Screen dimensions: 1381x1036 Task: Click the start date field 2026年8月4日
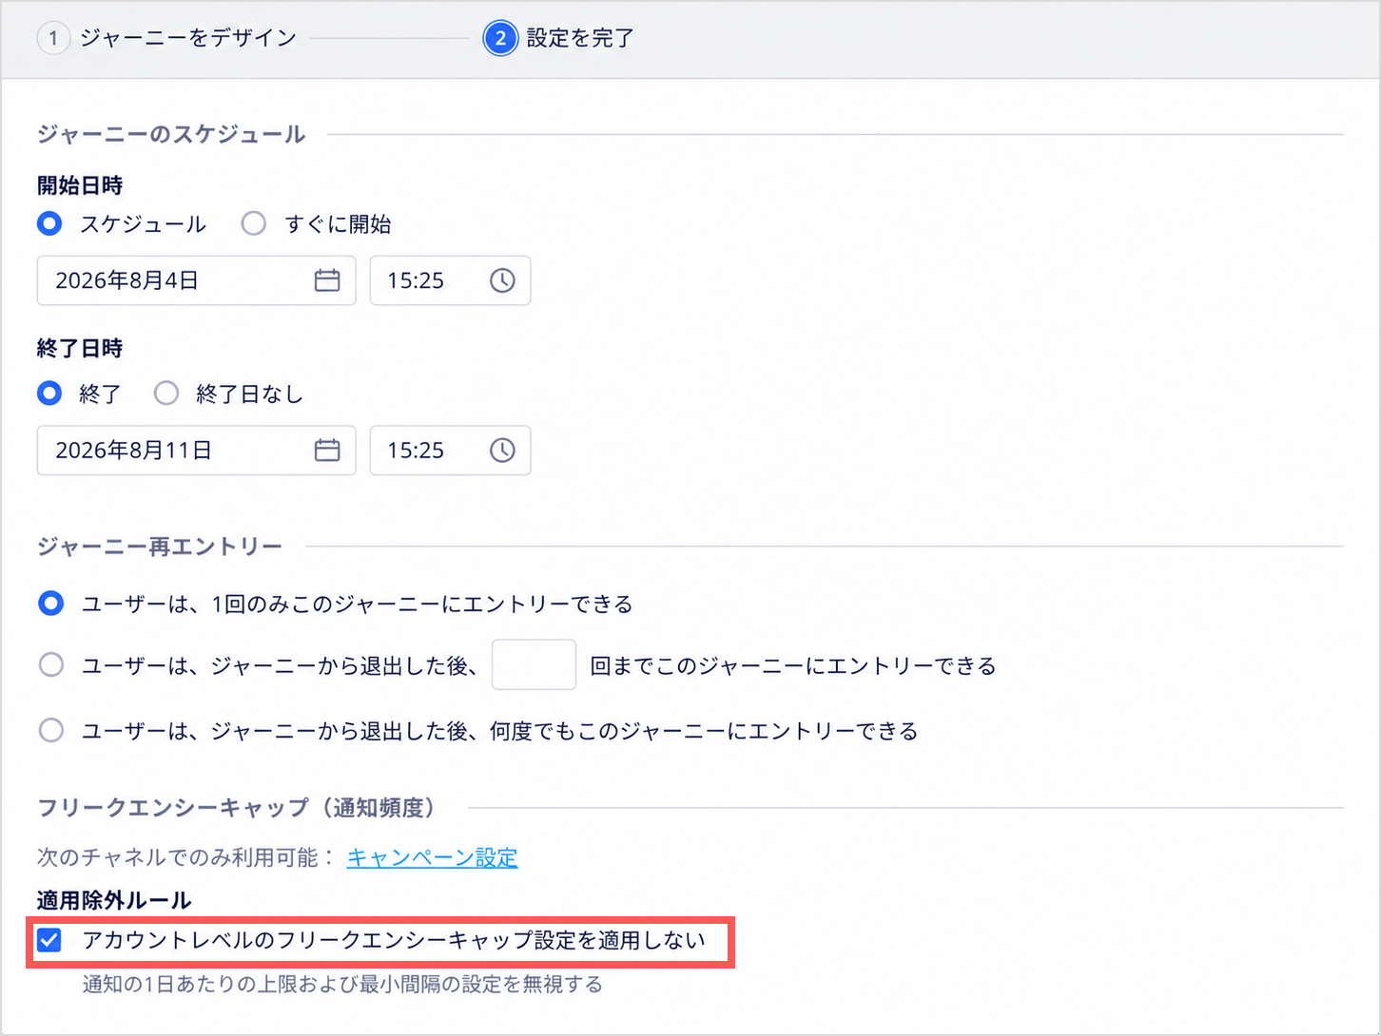196,280
